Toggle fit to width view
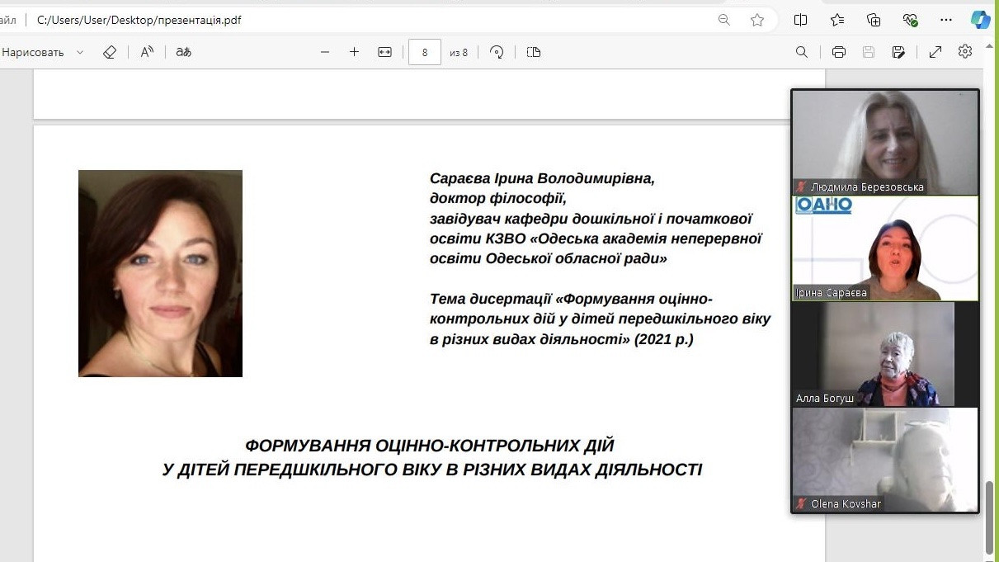 pyautogui.click(x=384, y=52)
